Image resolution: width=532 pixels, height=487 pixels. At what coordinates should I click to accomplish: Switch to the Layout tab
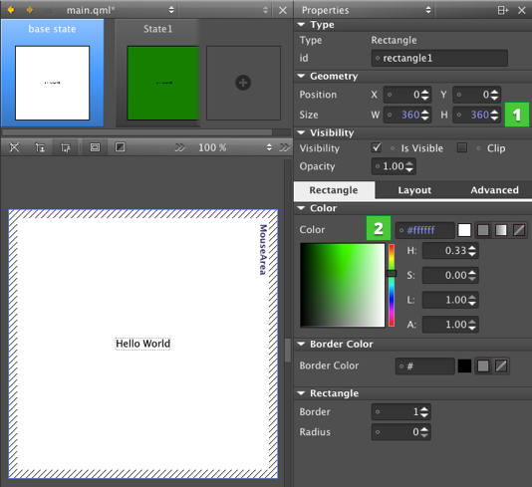[414, 190]
